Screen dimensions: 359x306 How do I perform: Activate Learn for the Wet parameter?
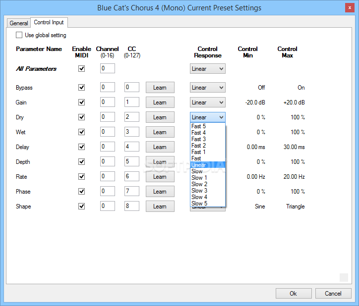tap(160, 132)
